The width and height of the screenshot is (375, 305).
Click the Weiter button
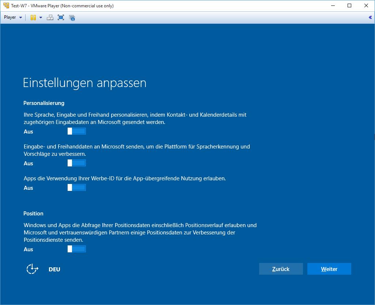(x=329, y=269)
